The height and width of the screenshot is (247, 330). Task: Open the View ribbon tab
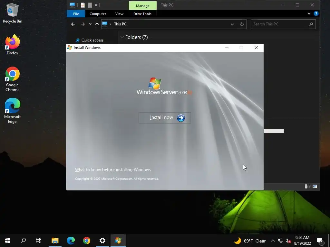pos(119,14)
